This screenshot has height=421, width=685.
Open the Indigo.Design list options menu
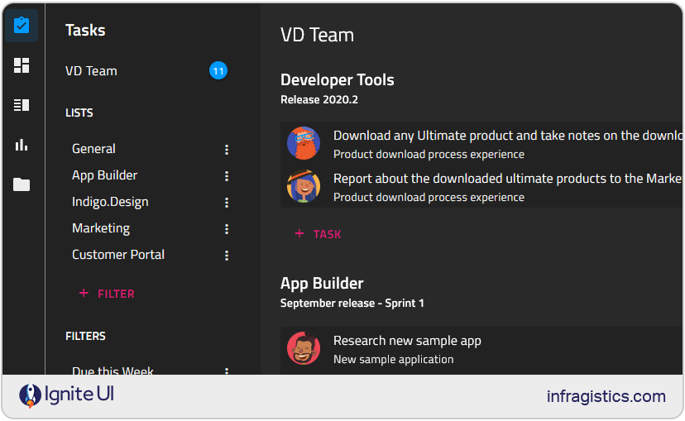(227, 203)
